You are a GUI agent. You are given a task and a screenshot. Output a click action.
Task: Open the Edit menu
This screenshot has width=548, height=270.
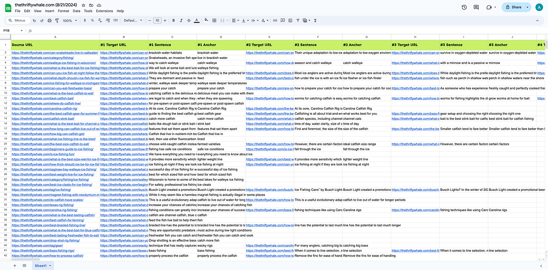pyautogui.click(x=27, y=11)
